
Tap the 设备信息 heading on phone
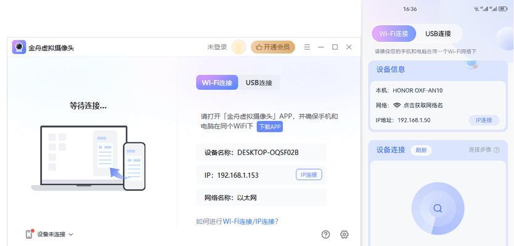point(390,69)
